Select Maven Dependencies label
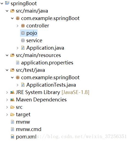The image size is (130, 142). 41,100
